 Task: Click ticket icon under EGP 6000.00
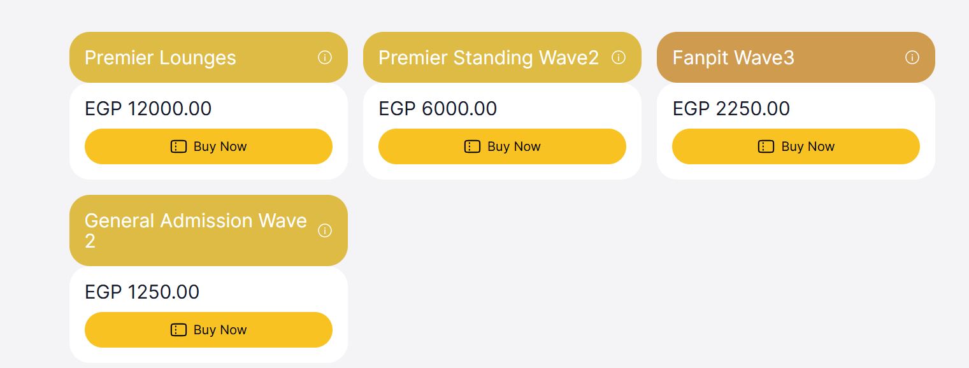(x=472, y=146)
